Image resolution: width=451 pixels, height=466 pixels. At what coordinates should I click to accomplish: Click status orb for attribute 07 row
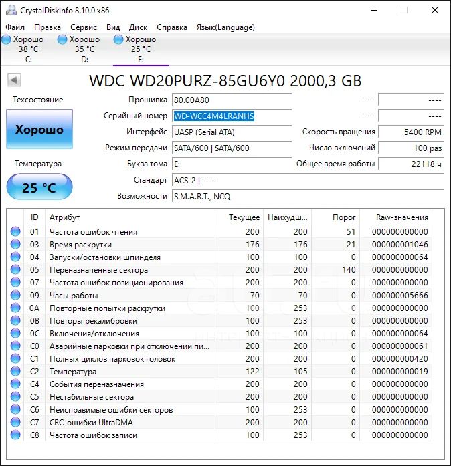click(x=15, y=282)
